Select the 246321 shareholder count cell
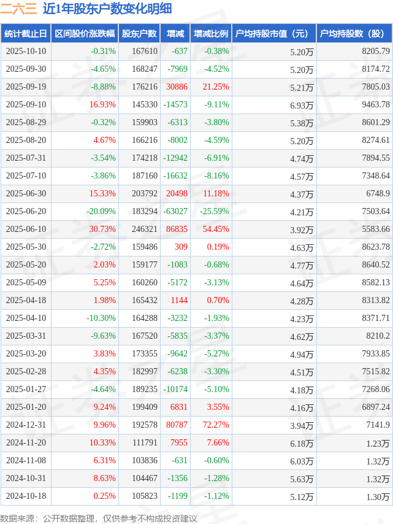Image resolution: width=393 pixels, height=524 pixels. [x=145, y=229]
